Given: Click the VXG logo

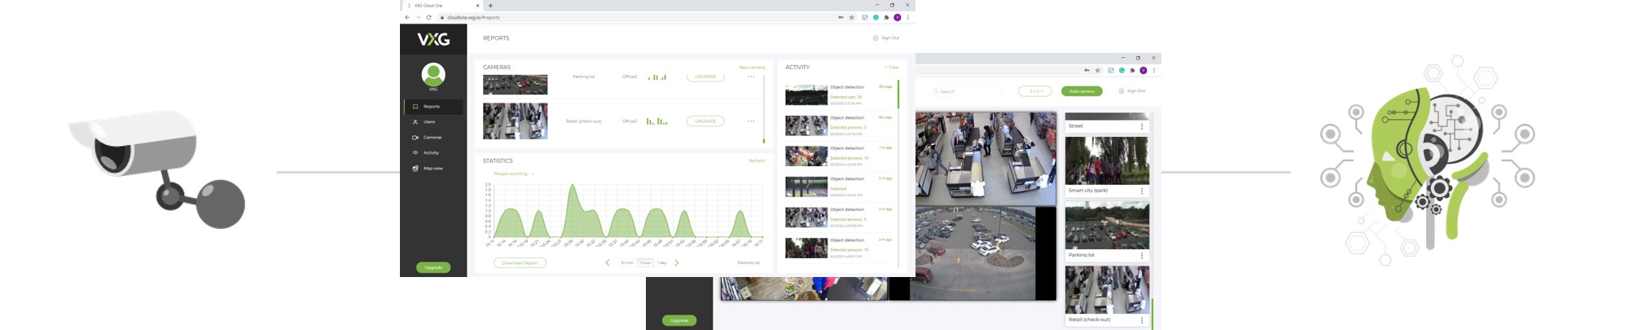Looking at the screenshot, I should [x=433, y=39].
